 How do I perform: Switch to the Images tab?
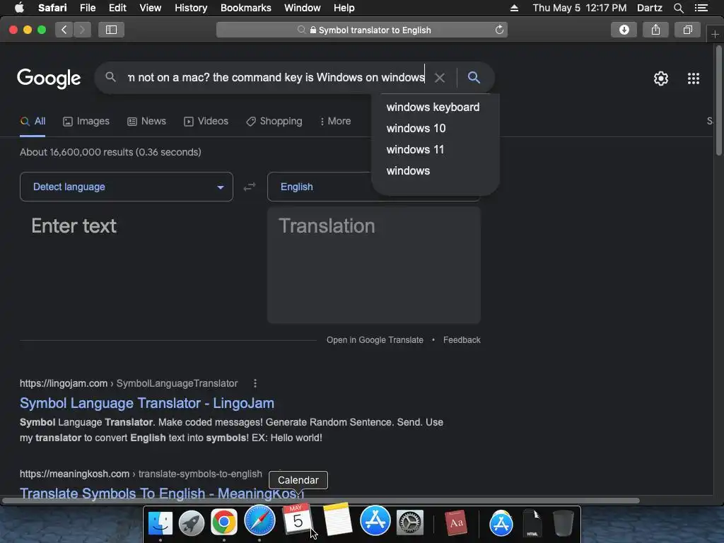86,121
